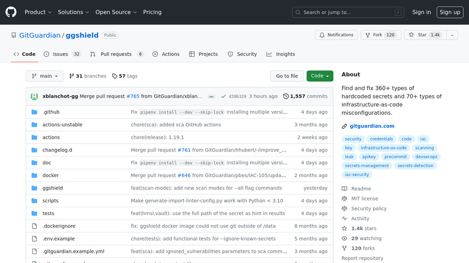This screenshot has width=469, height=263.
Task: Click the GitHub logo icon
Action: click(11, 12)
